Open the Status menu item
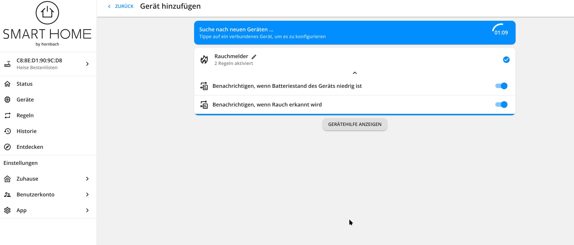 [x=48, y=84]
